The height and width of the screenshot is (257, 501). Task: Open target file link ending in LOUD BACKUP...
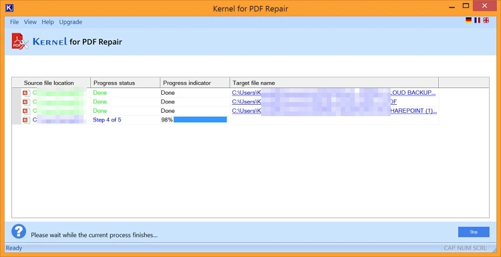(x=333, y=93)
